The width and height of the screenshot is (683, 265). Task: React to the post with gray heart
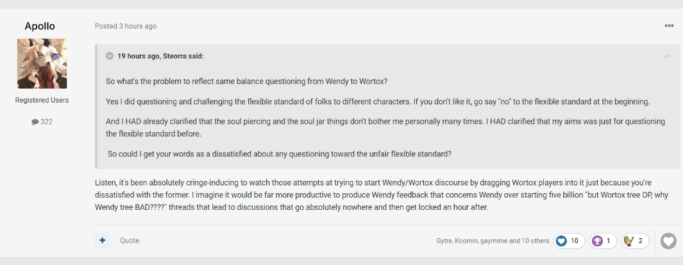[x=668, y=241]
